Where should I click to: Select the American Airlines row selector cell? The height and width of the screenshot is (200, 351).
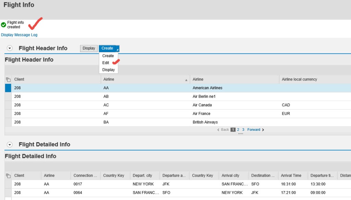click(8, 88)
